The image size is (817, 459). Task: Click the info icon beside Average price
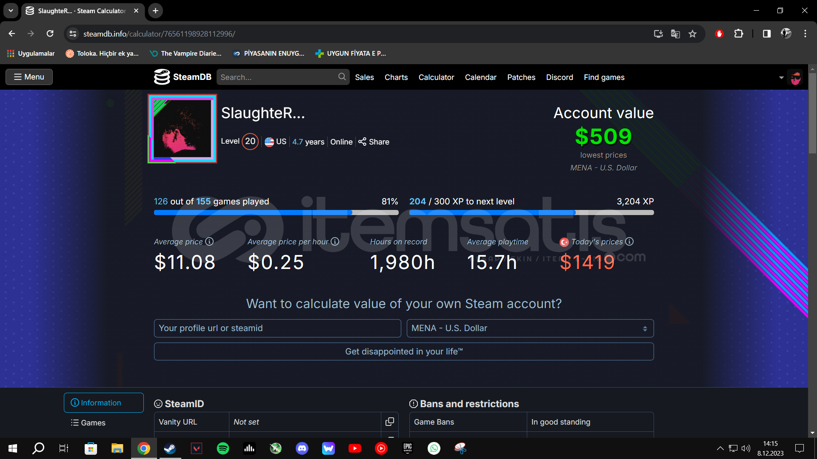(x=209, y=241)
